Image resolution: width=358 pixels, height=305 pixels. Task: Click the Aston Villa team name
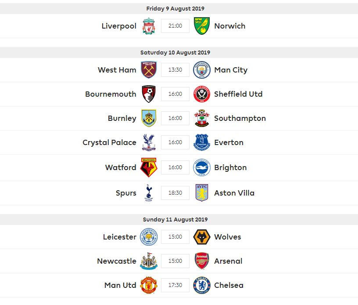click(x=234, y=193)
